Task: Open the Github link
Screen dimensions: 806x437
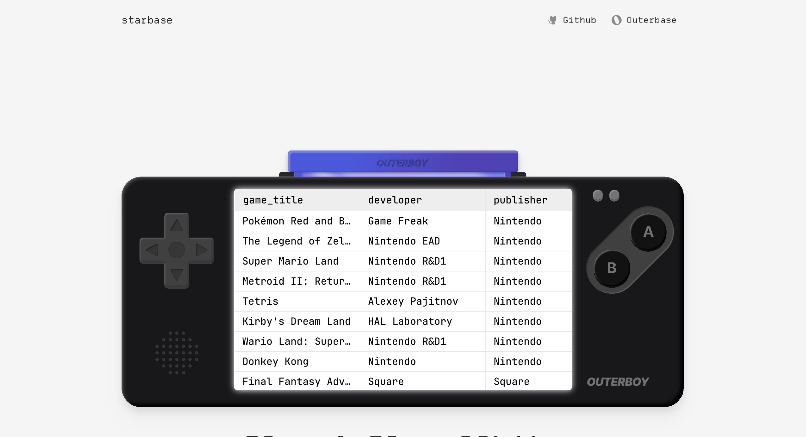Action: pos(572,20)
